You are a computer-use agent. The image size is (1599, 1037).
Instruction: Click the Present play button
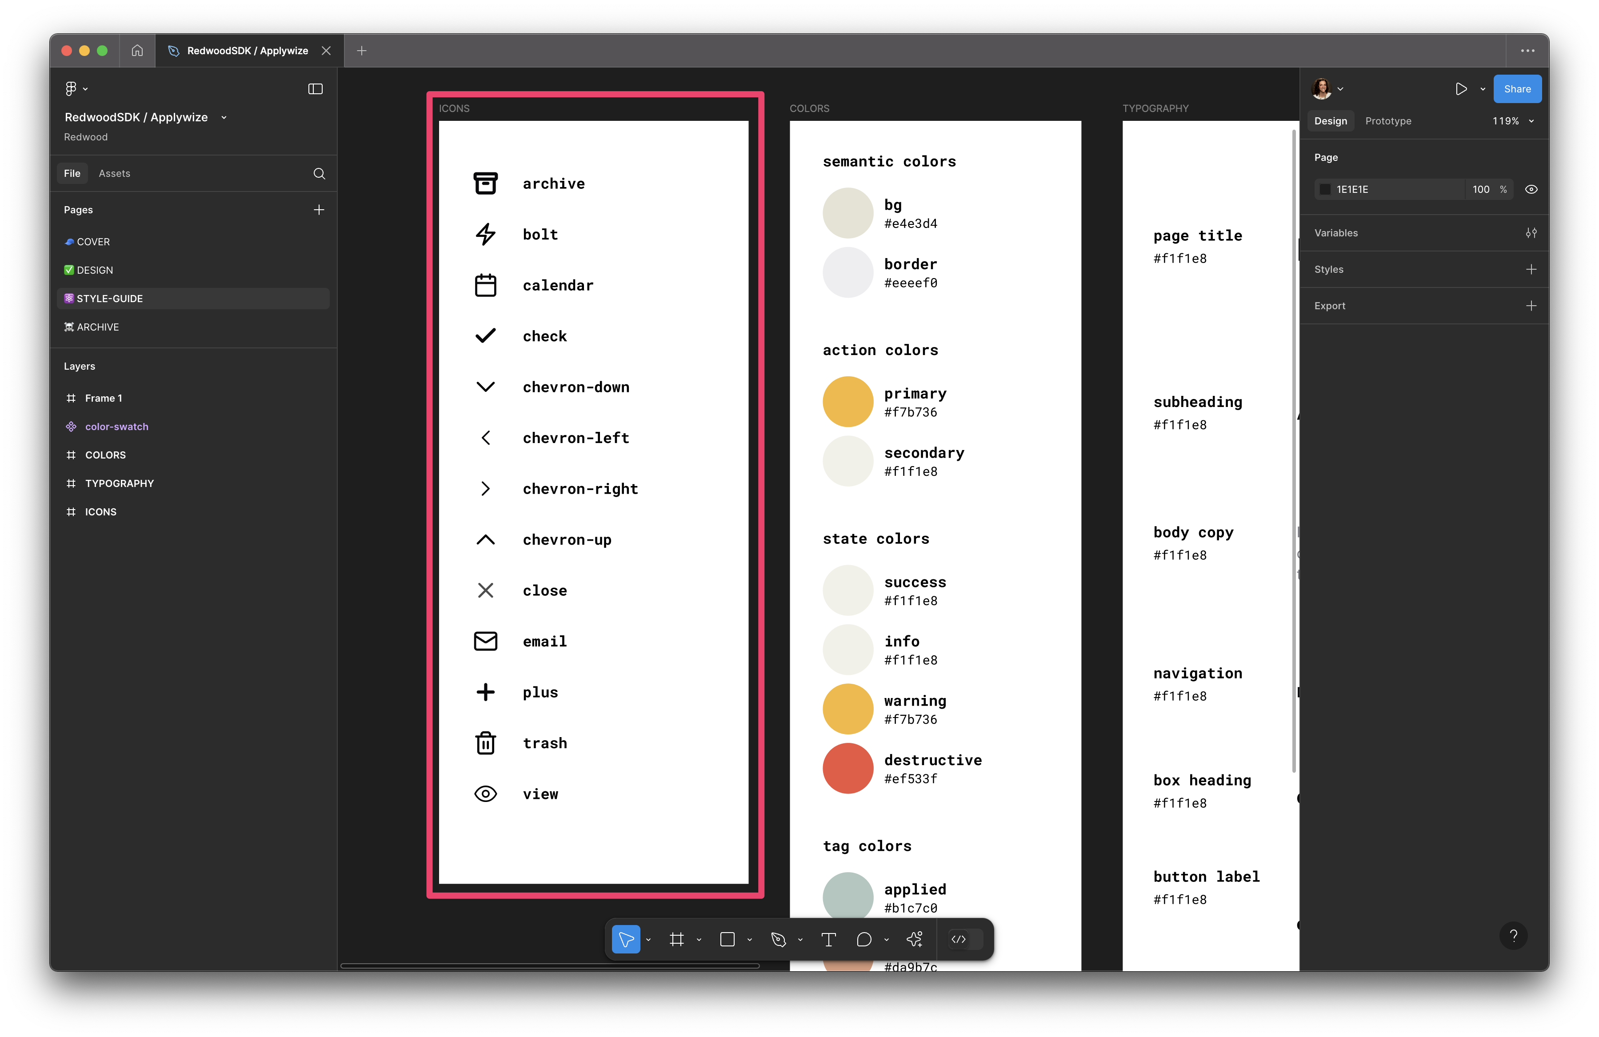(1461, 88)
